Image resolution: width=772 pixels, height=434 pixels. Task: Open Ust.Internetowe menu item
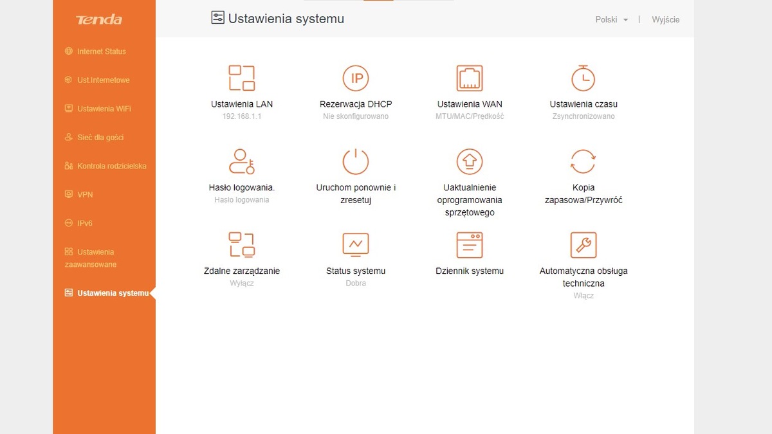pyautogui.click(x=104, y=80)
